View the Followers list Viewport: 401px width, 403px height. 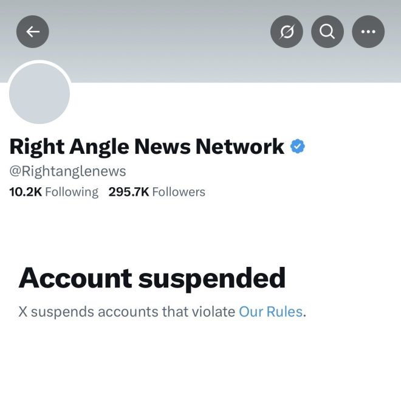coord(178,192)
